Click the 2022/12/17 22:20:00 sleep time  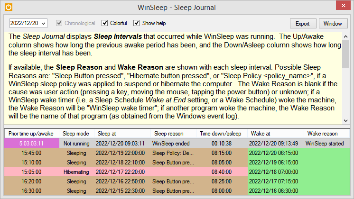coord(122,172)
